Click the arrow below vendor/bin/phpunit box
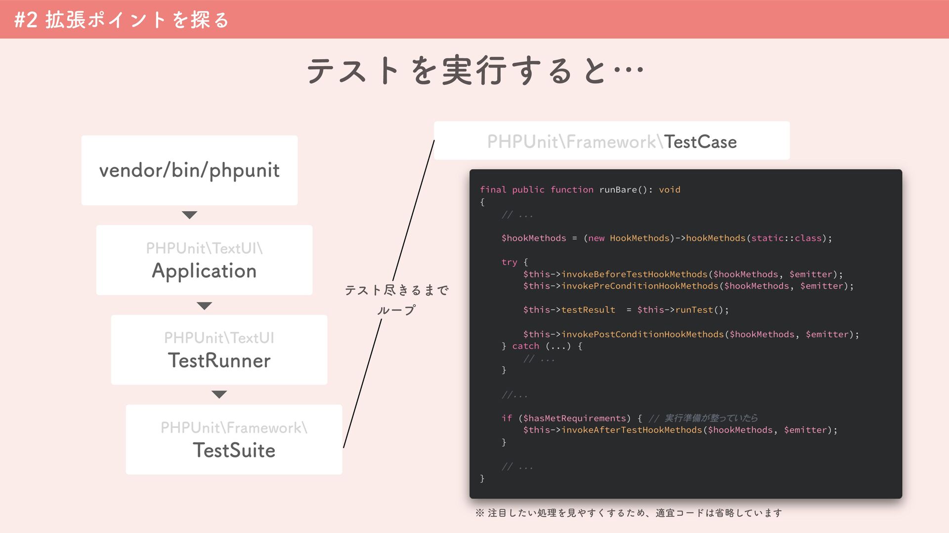Image resolution: width=949 pixels, height=533 pixels. coord(189,215)
